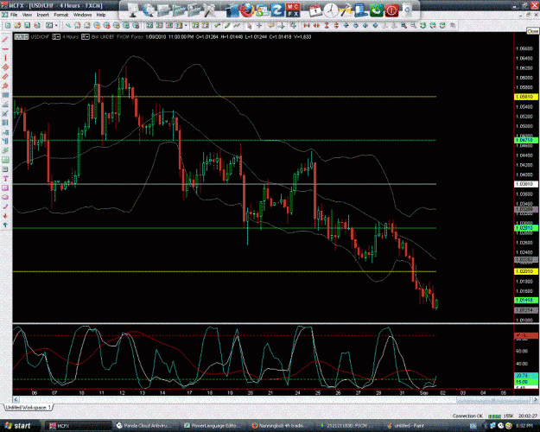Open the resolution dropdown beside 4 Hours
The image size is (540, 432).
pyautogui.click(x=86, y=36)
